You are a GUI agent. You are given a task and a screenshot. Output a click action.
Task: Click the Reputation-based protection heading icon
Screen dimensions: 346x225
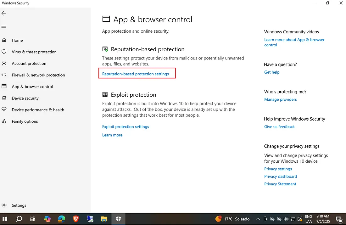(x=105, y=49)
